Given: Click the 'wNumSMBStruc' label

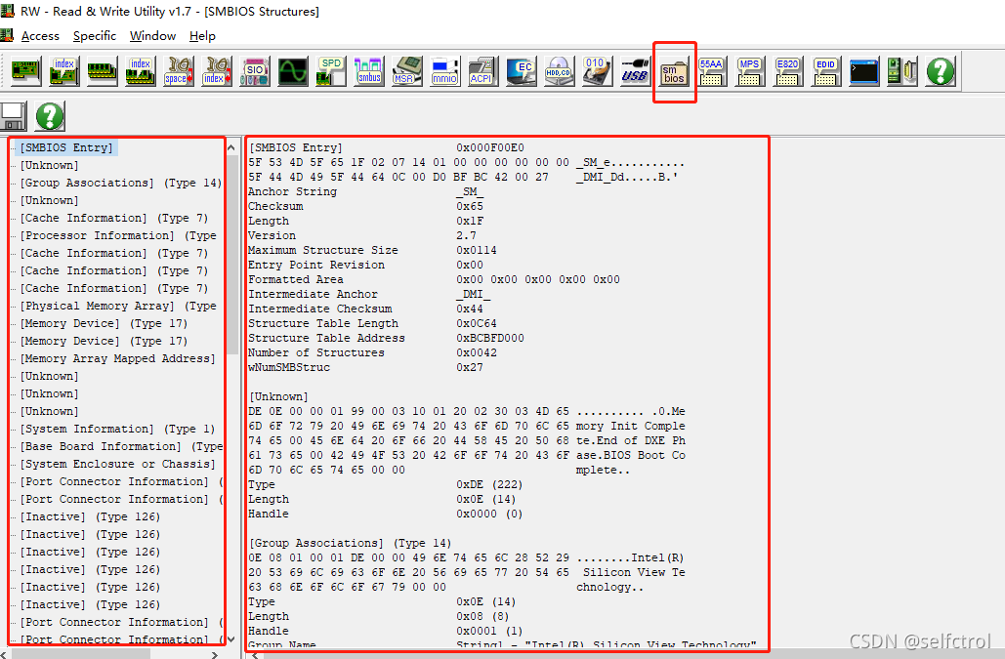Looking at the screenshot, I should point(289,368).
